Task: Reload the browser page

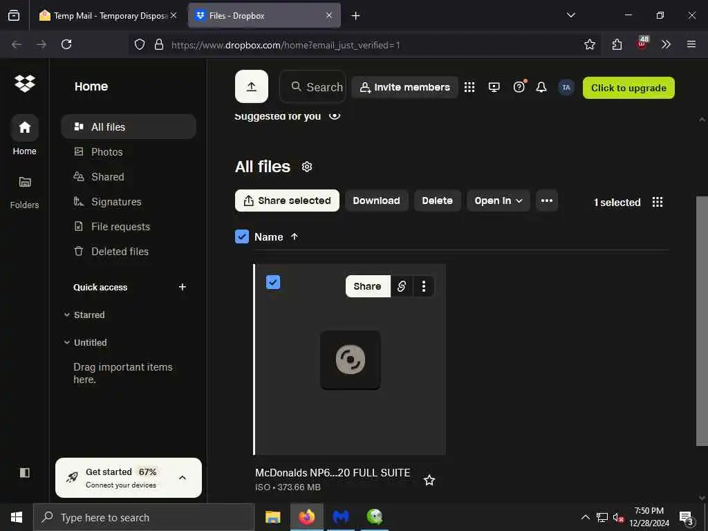Action: (x=66, y=44)
